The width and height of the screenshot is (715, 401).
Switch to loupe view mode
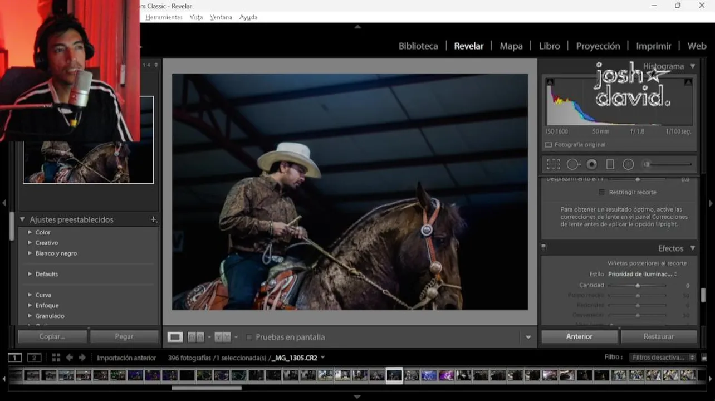point(175,337)
